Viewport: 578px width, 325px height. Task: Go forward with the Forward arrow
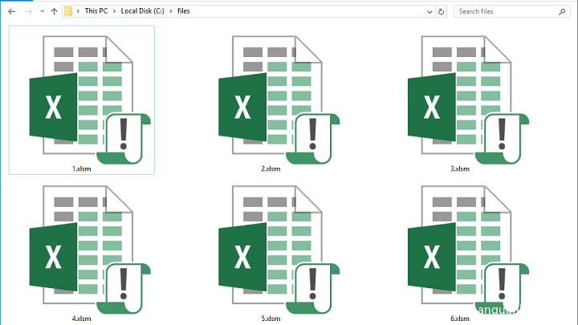pyautogui.click(x=28, y=11)
